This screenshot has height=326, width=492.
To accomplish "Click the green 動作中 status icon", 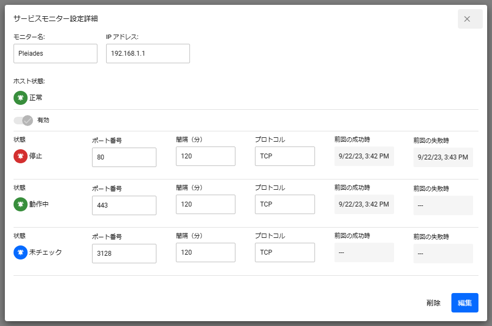I will [x=21, y=204].
